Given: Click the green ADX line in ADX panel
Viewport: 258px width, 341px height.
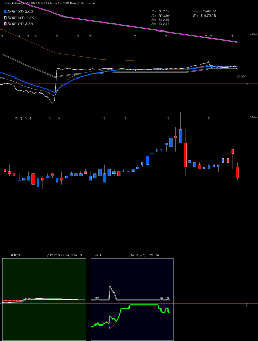Looking at the screenshot, I should (x=143, y=305).
